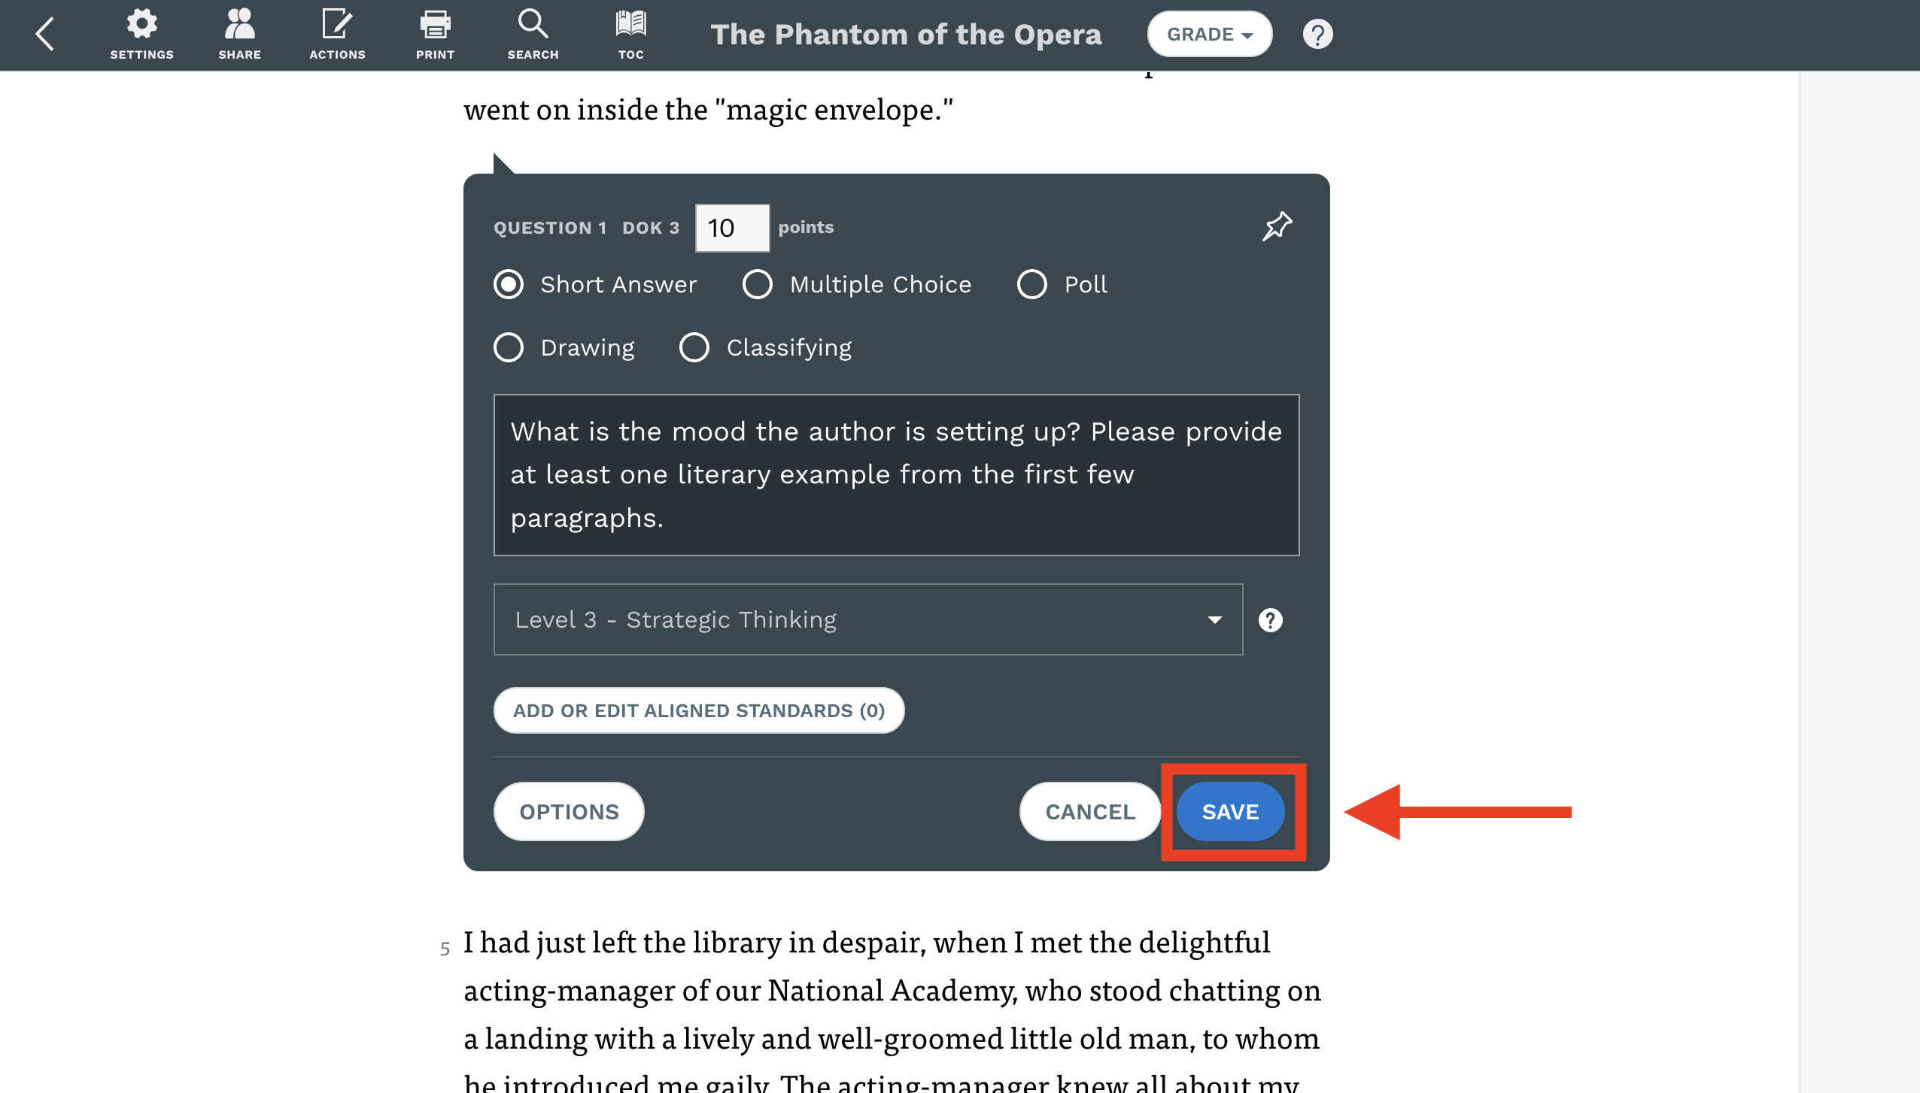Pin the question with the pushpin icon
The width and height of the screenshot is (1920, 1093).
point(1277,226)
